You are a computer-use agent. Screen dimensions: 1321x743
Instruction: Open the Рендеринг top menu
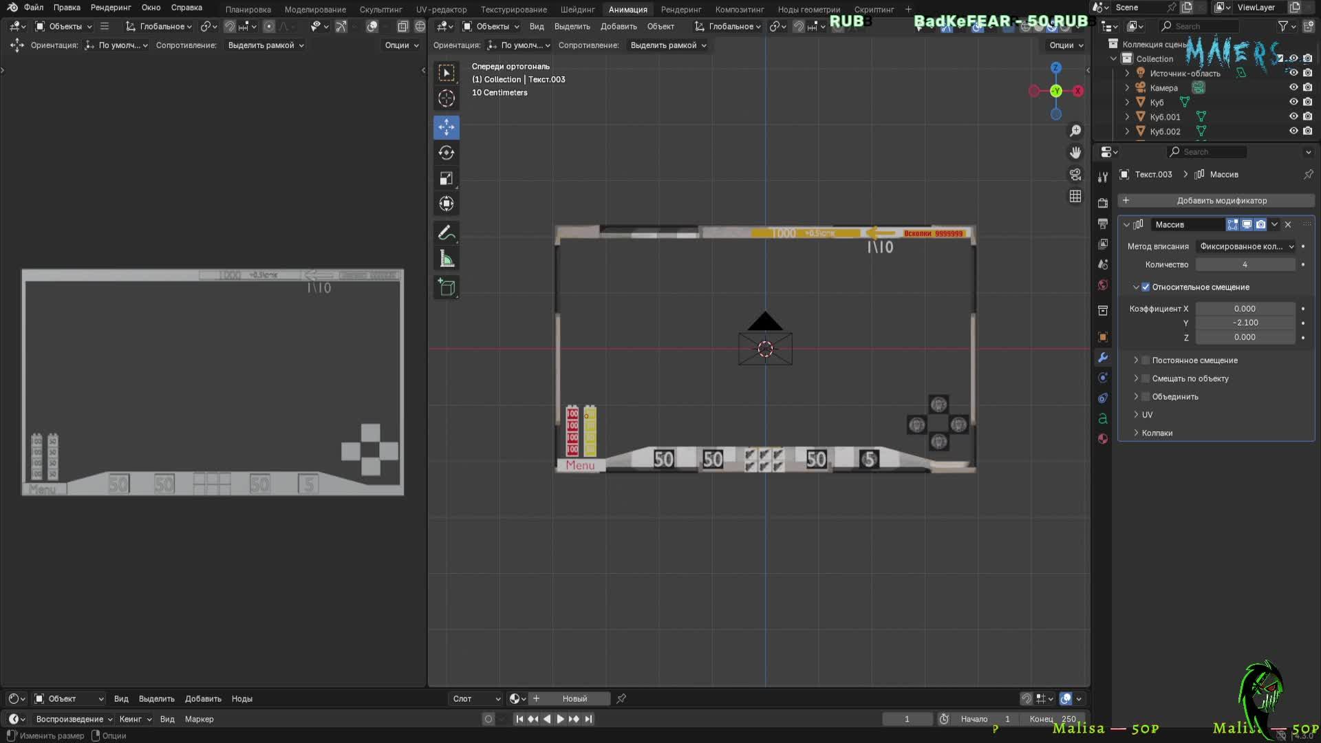coord(110,8)
